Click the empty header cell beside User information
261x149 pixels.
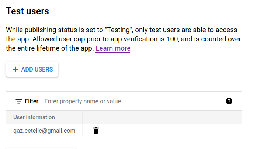click(162, 117)
